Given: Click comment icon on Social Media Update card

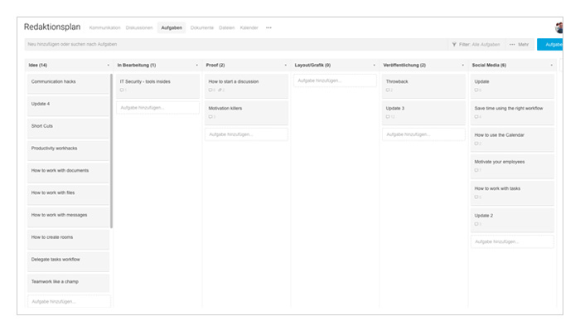Looking at the screenshot, I should (476, 90).
